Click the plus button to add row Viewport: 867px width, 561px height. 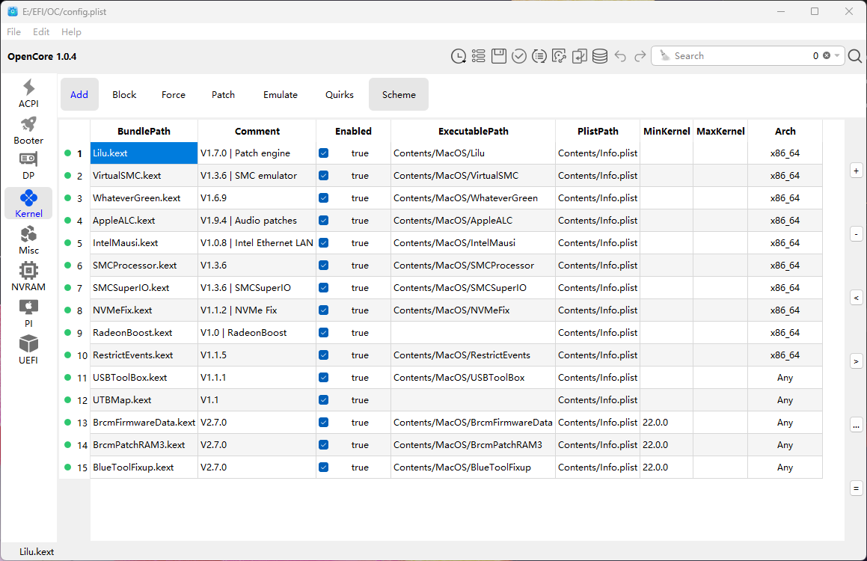(857, 171)
